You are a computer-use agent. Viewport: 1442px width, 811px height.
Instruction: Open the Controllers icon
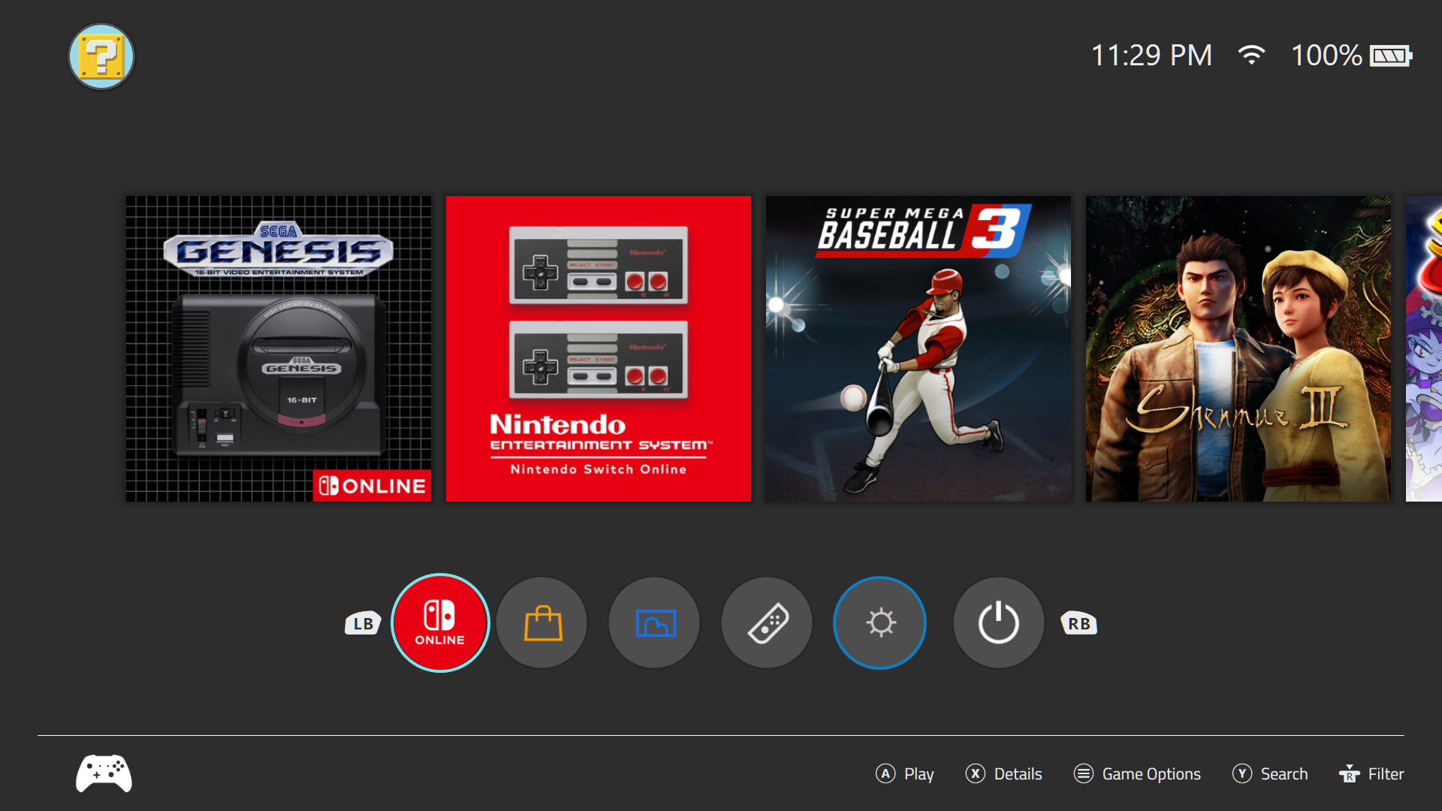click(x=768, y=623)
